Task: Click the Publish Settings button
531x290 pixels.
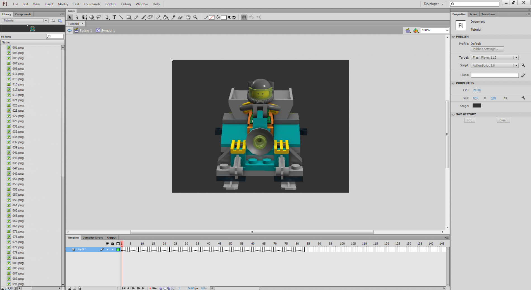Action: pyautogui.click(x=487, y=49)
